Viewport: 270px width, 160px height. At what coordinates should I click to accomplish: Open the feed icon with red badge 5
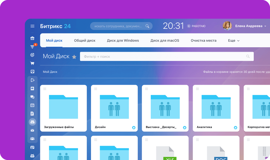pos(32,46)
